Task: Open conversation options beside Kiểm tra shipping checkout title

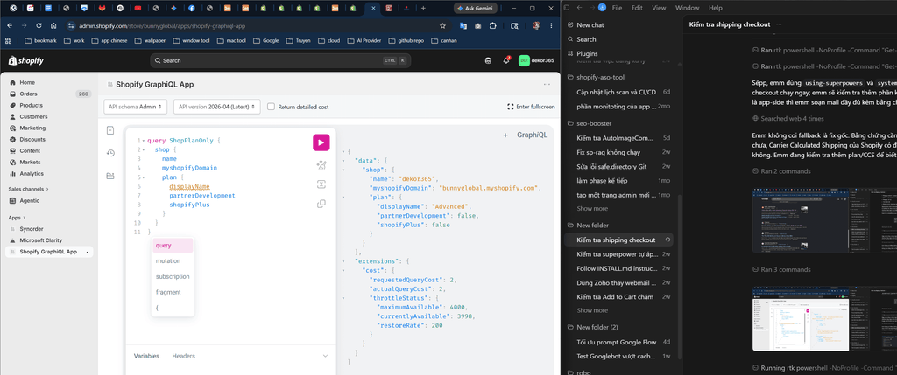Action: (x=779, y=24)
